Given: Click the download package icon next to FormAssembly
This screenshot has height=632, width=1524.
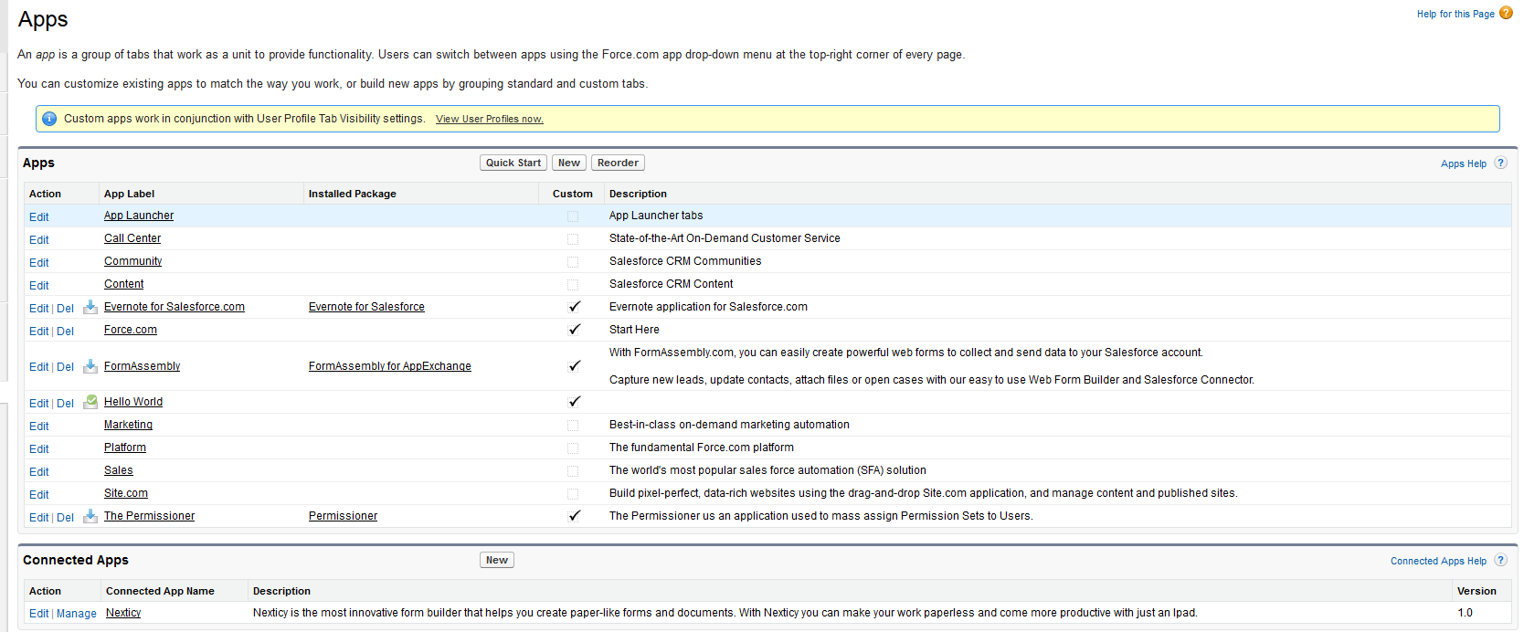Looking at the screenshot, I should (90, 366).
